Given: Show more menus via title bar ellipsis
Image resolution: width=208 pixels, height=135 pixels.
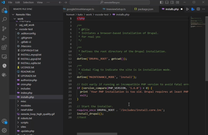Looking at the screenshot, I should 48,2.
